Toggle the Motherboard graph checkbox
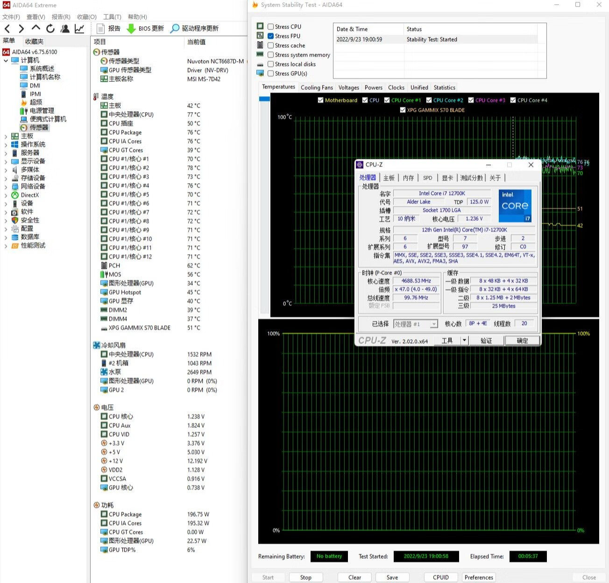The image size is (609, 583). click(x=320, y=100)
